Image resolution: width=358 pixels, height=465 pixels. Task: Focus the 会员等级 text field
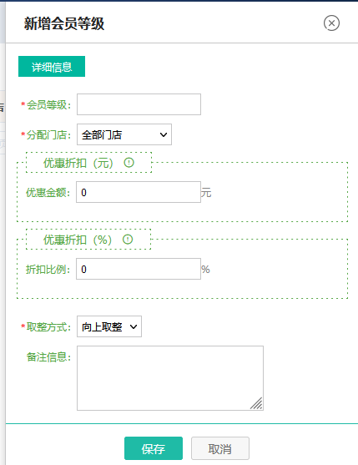(x=139, y=104)
